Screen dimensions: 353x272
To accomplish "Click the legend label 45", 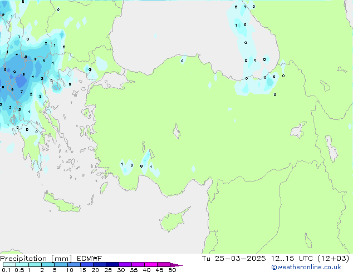I will [159, 270].
